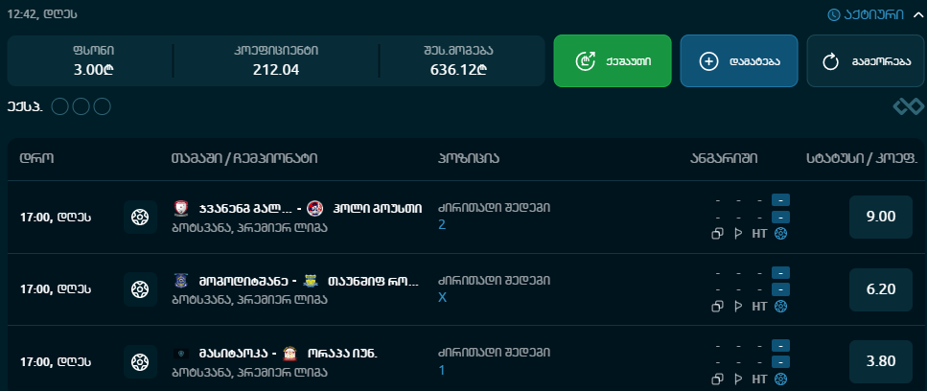
Task: Click the green cashout button
Action: click(612, 60)
